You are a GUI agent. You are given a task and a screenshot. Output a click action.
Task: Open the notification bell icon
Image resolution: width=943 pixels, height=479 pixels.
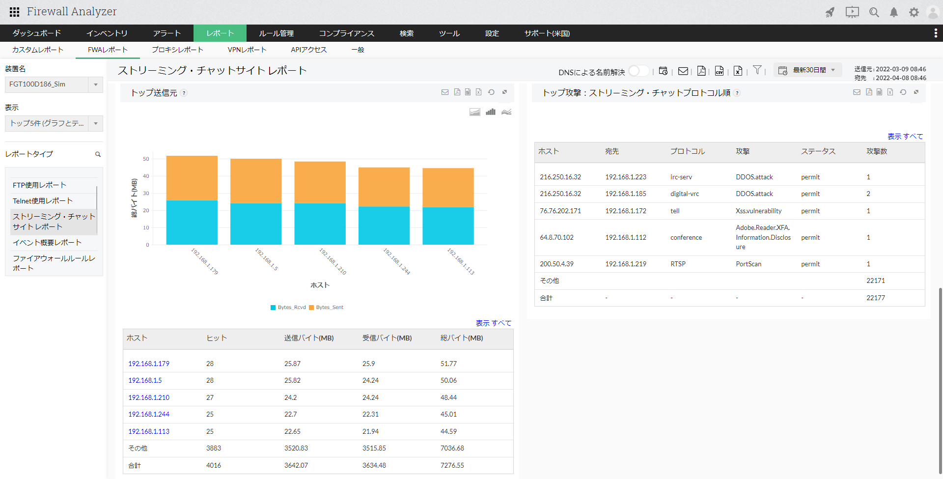[x=893, y=12]
